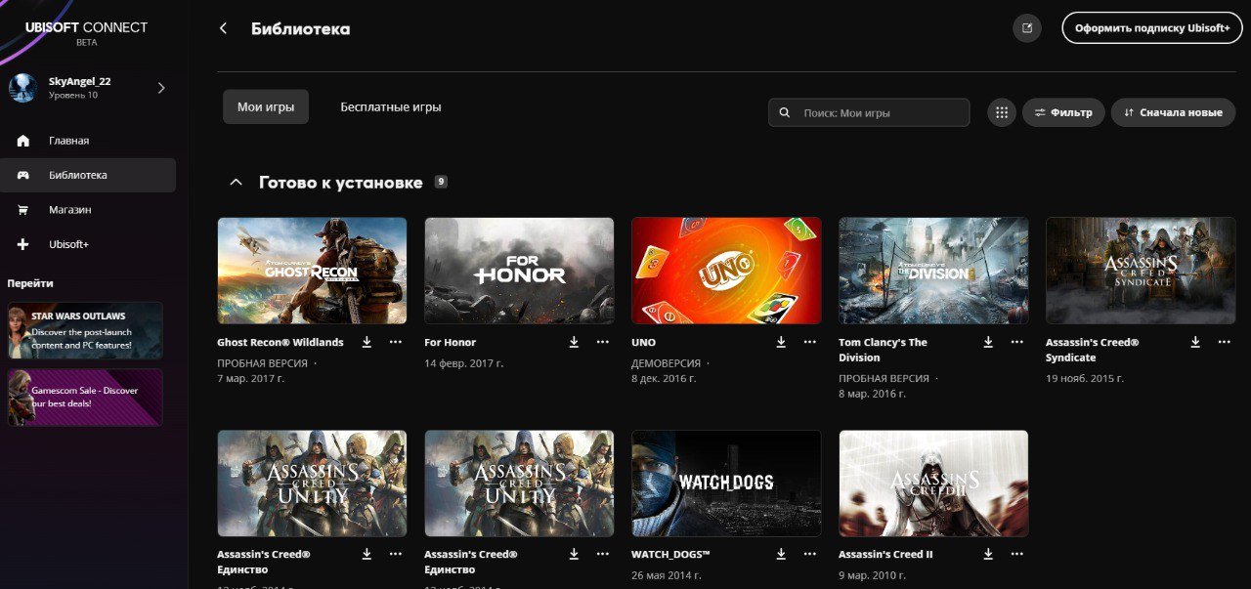1251x589 pixels.
Task: Open the Фильтр options
Action: 1063,112
